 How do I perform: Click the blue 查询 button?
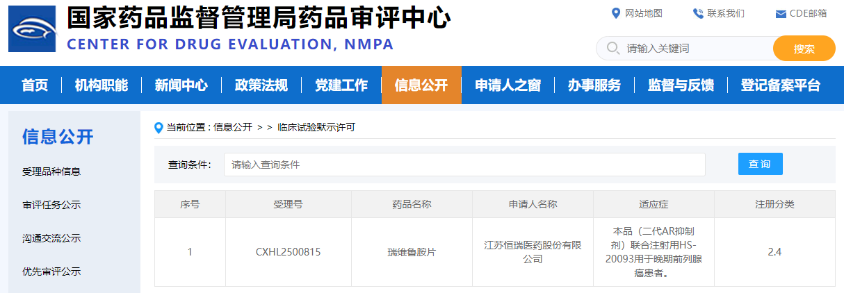(760, 164)
